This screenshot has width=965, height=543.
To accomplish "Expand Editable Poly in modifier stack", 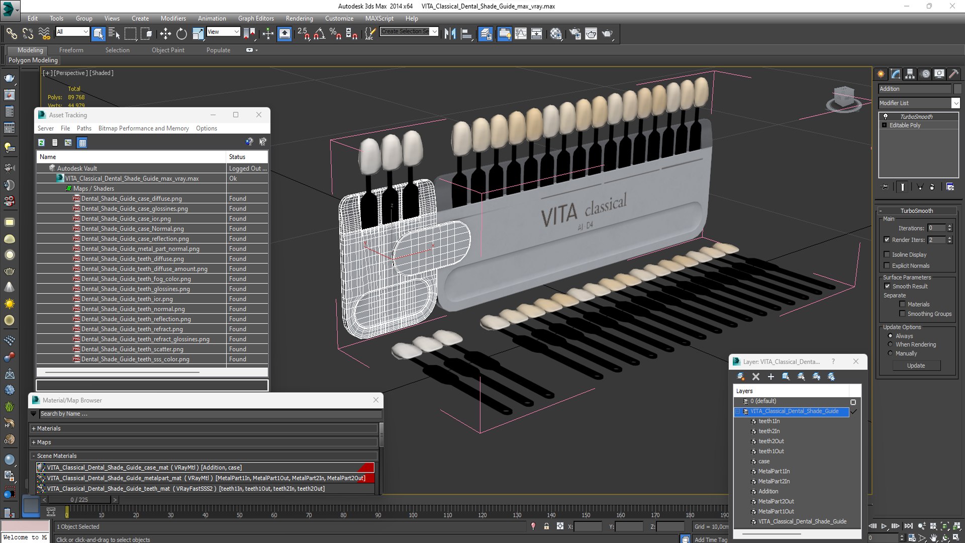I will point(884,125).
